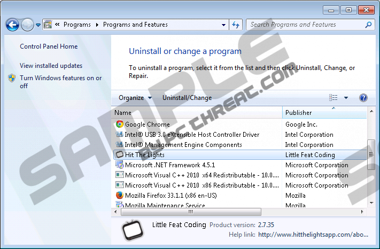Screen dimensions: 380x249
Task: Click the magnifier search icon
Action: 368,25
